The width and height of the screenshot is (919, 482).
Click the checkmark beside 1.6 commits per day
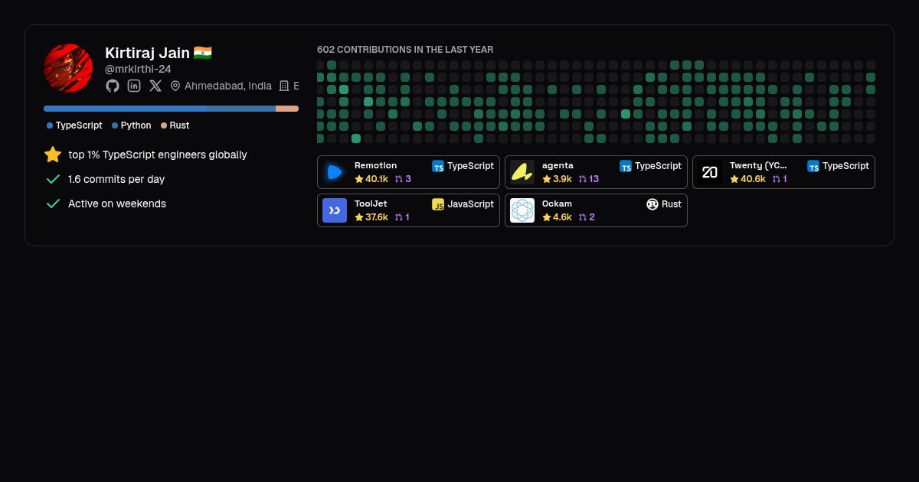(53, 179)
